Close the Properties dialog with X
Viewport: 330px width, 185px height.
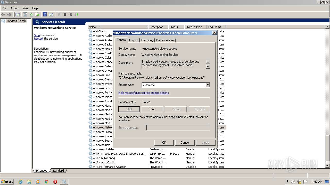tap(214, 33)
